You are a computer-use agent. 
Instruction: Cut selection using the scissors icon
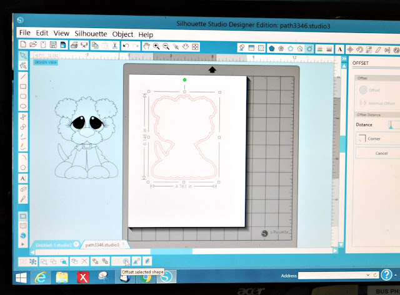115,46
